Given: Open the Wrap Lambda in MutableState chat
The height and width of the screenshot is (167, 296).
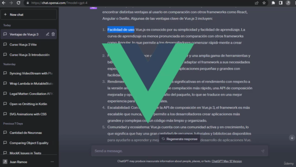Looking at the screenshot, I should click(29, 83).
